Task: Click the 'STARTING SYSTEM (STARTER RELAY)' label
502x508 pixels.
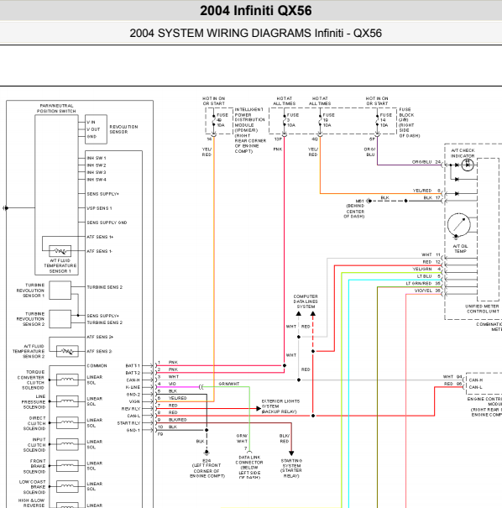Action: [291, 469]
